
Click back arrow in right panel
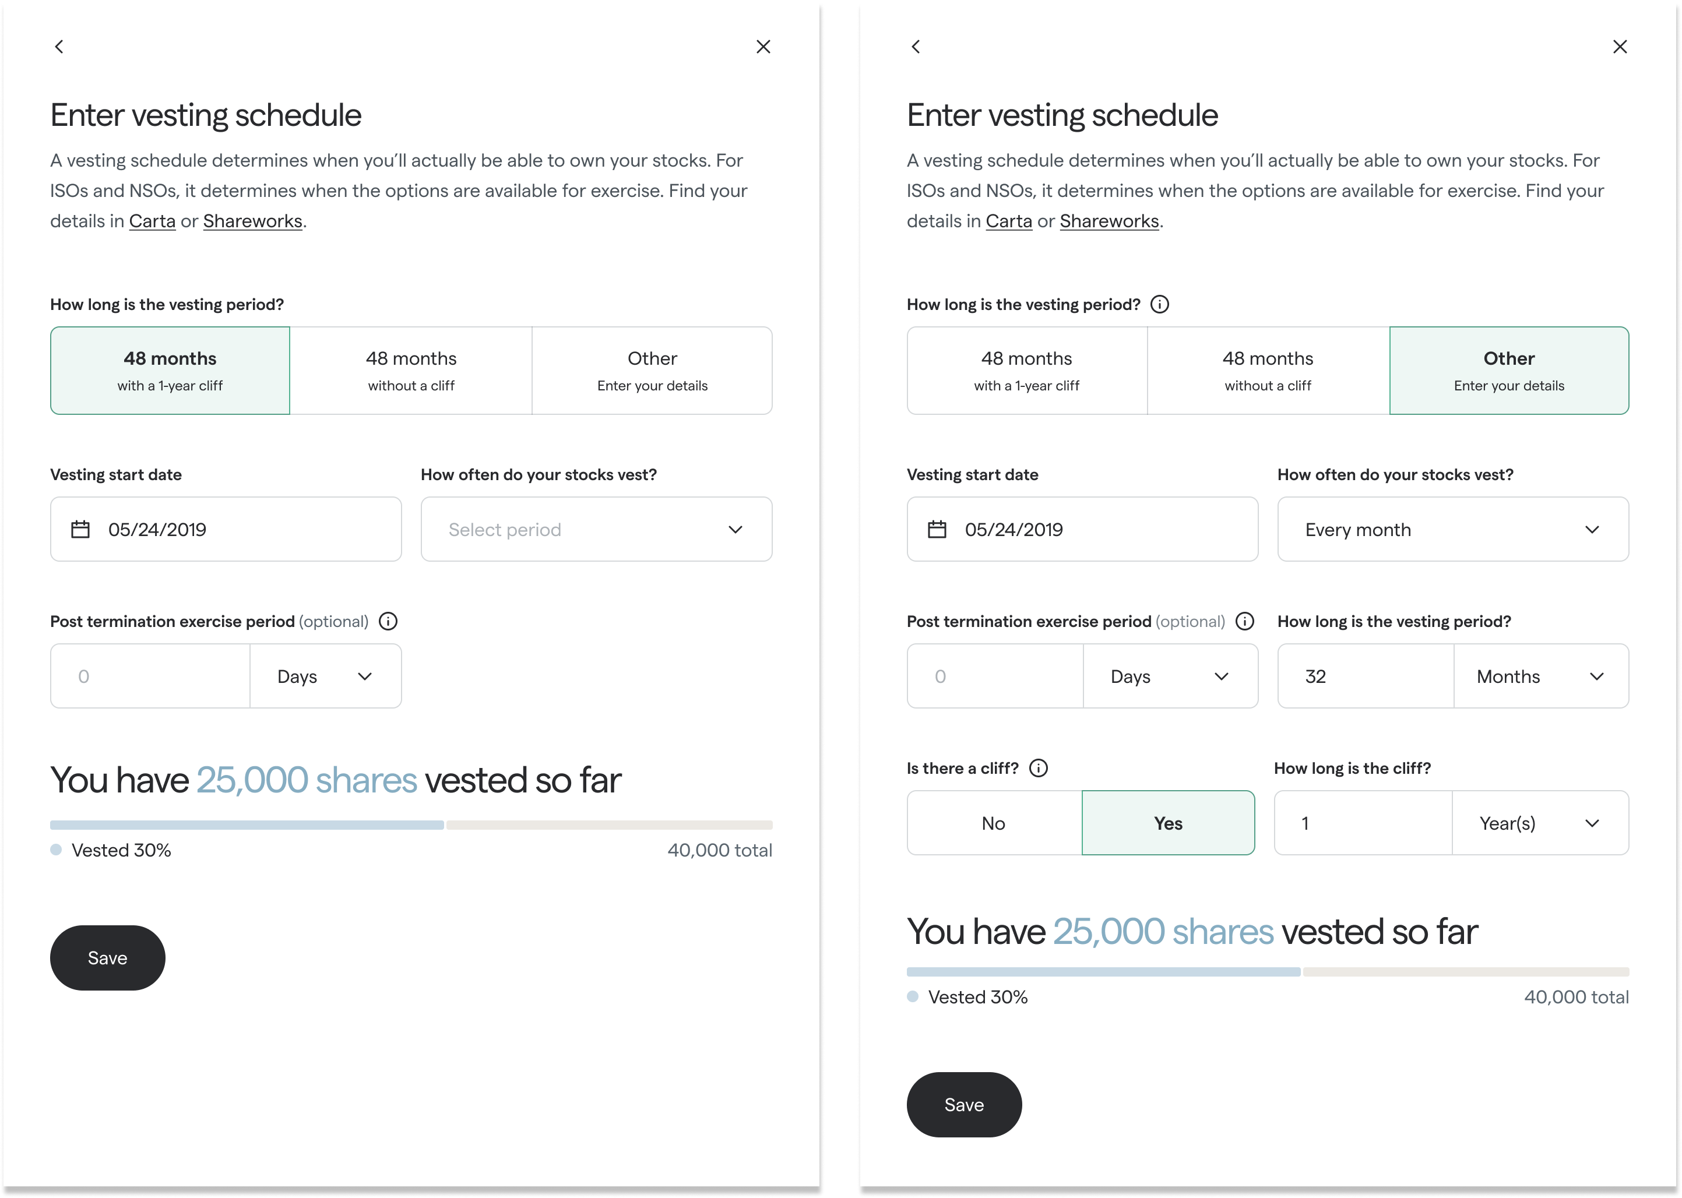916,47
